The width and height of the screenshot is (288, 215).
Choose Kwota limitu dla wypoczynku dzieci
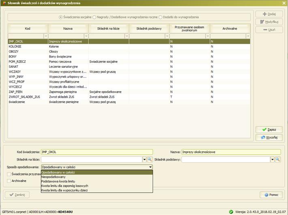click(97, 190)
